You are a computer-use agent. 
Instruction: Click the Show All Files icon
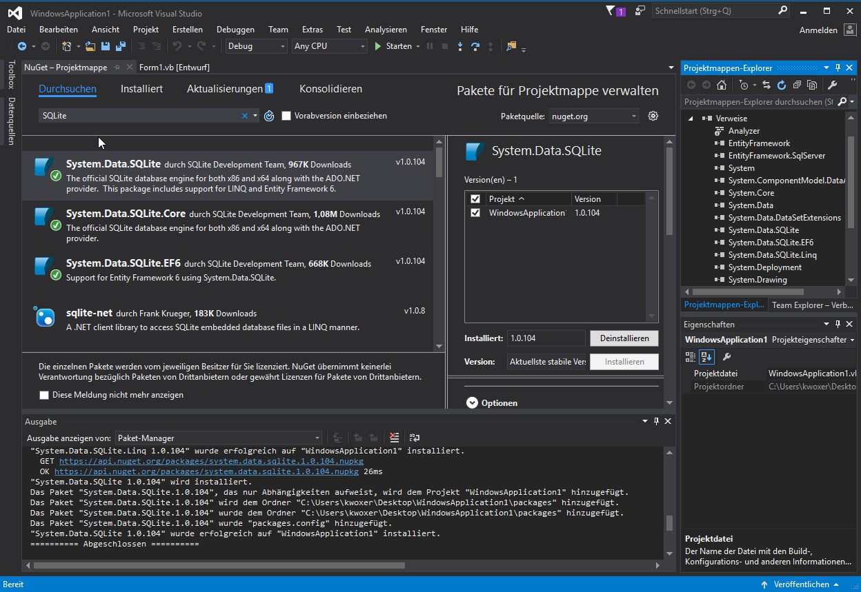click(812, 85)
